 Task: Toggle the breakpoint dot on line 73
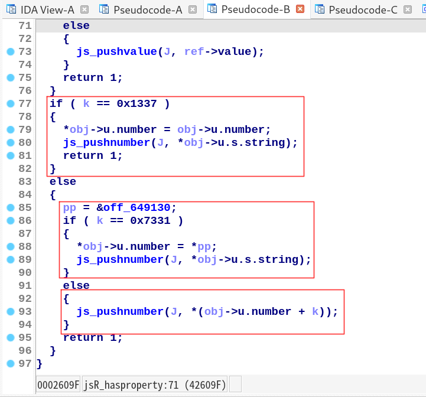[9, 51]
